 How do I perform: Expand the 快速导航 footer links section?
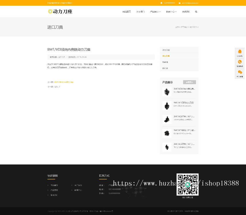click(52, 176)
